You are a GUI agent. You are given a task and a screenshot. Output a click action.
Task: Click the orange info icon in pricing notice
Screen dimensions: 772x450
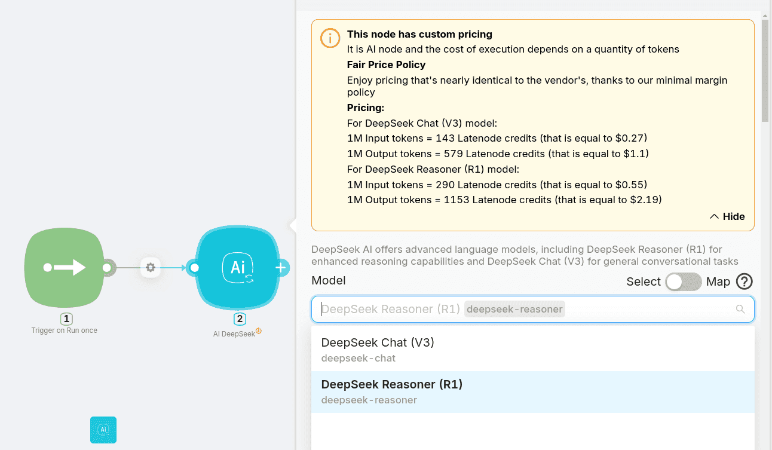(x=330, y=38)
